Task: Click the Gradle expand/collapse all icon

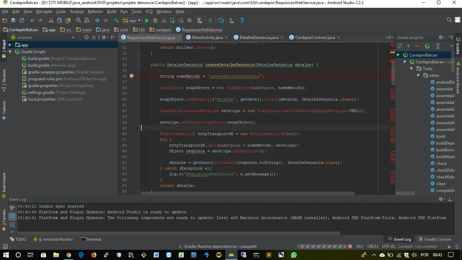Action: (438, 46)
